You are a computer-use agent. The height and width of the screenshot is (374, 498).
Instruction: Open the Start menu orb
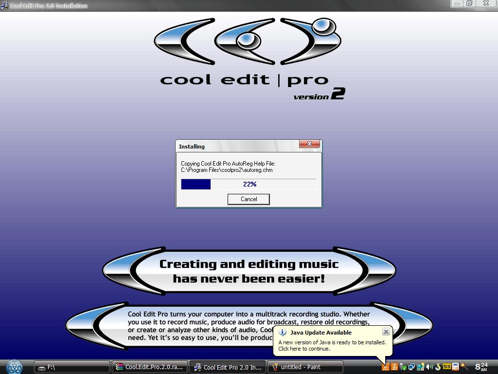pyautogui.click(x=14, y=367)
